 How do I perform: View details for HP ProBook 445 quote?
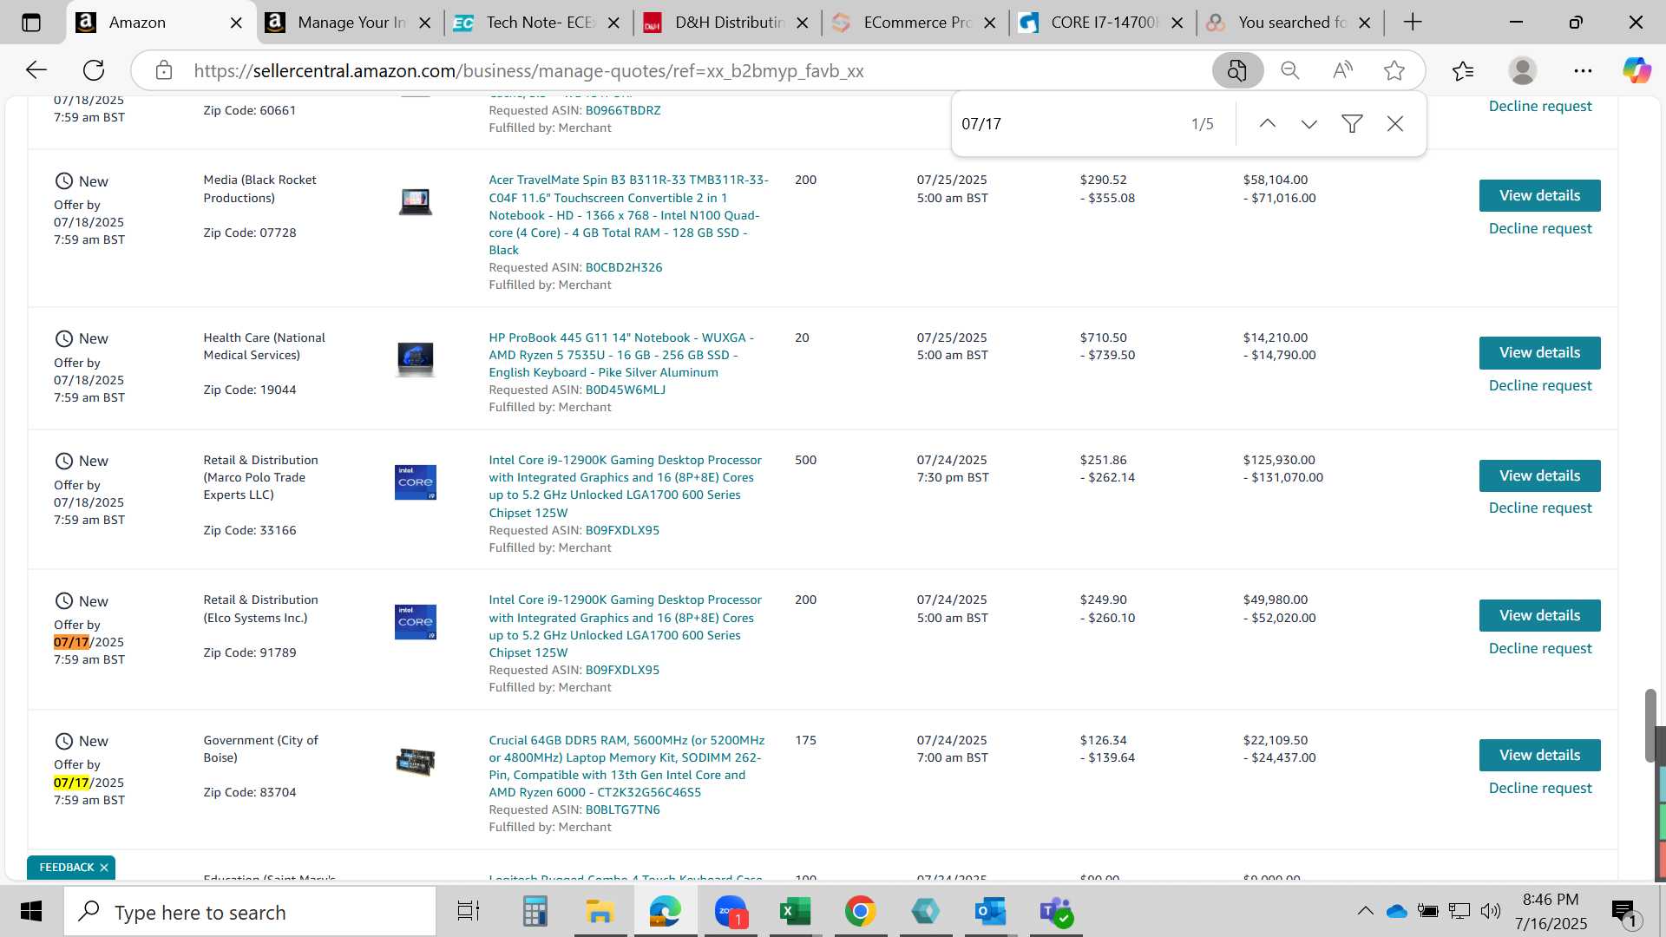(1539, 352)
